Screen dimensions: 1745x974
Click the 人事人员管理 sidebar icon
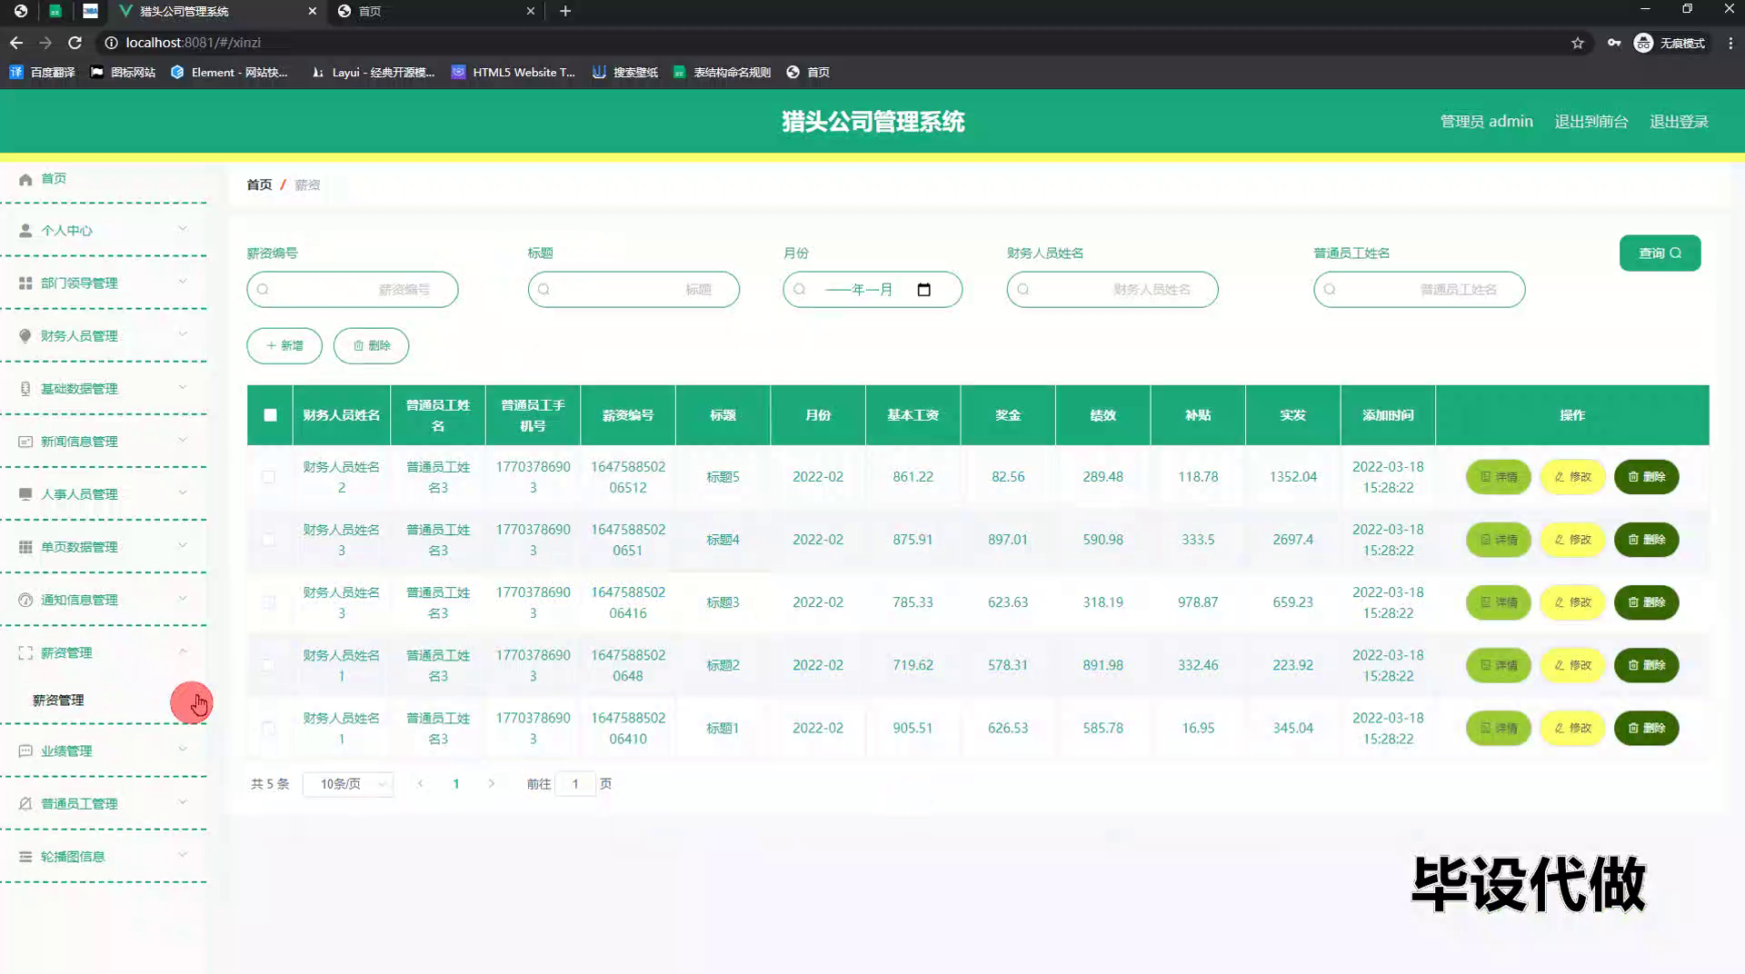[x=25, y=494]
